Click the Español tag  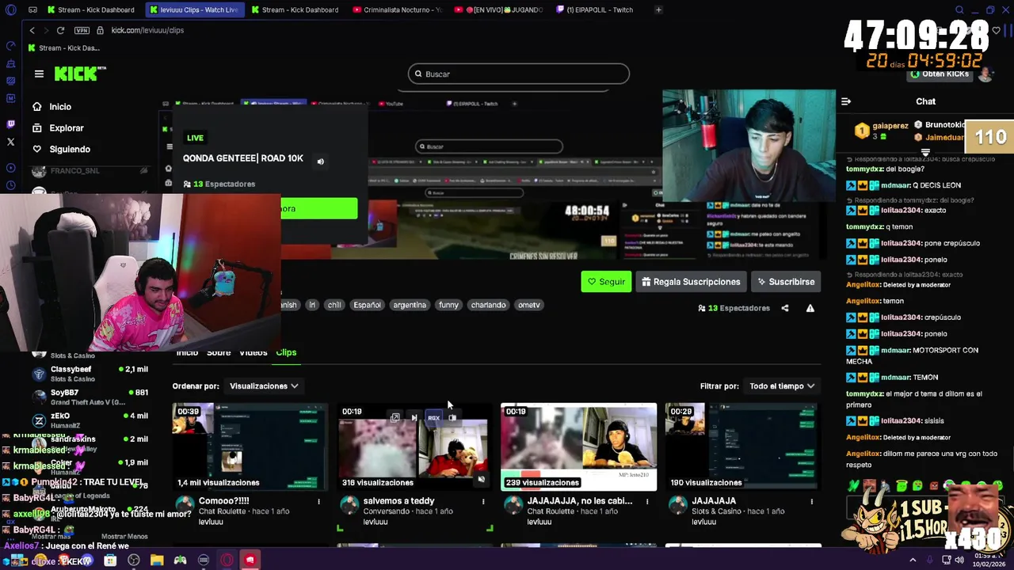coord(367,305)
